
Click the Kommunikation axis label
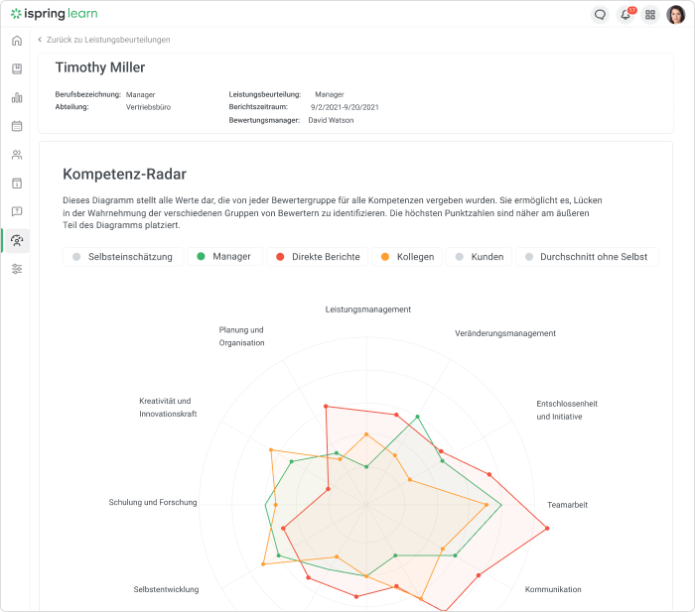click(x=553, y=589)
